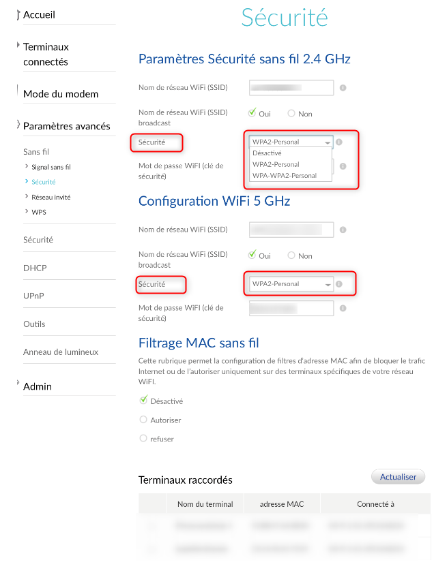Select Oui for 2.4 GHz SSID broadcast

(252, 113)
